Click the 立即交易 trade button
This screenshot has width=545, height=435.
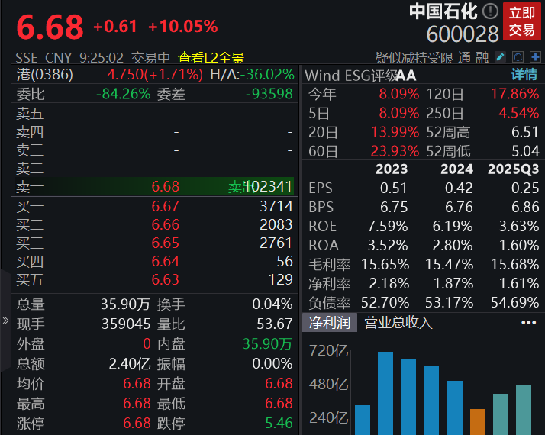(521, 21)
